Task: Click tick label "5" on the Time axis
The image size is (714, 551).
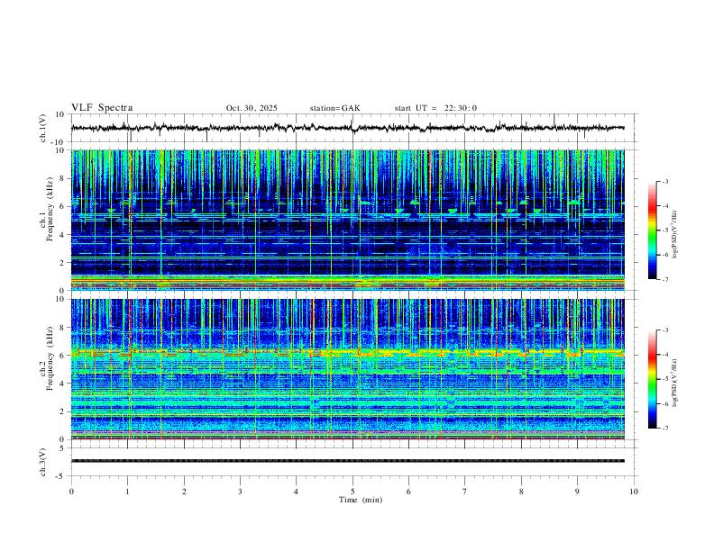Action: (352, 492)
